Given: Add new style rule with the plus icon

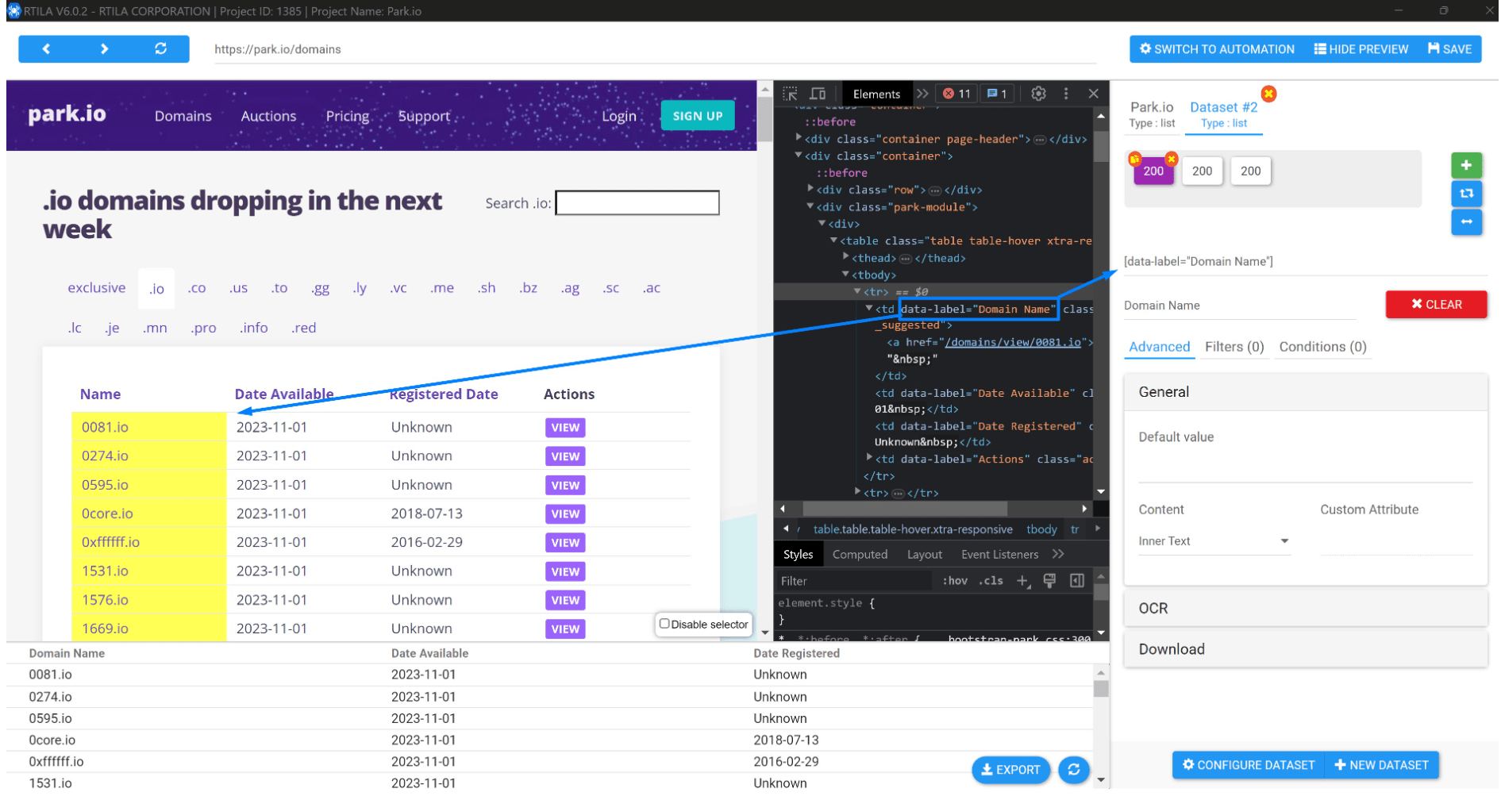Looking at the screenshot, I should click(x=1023, y=582).
